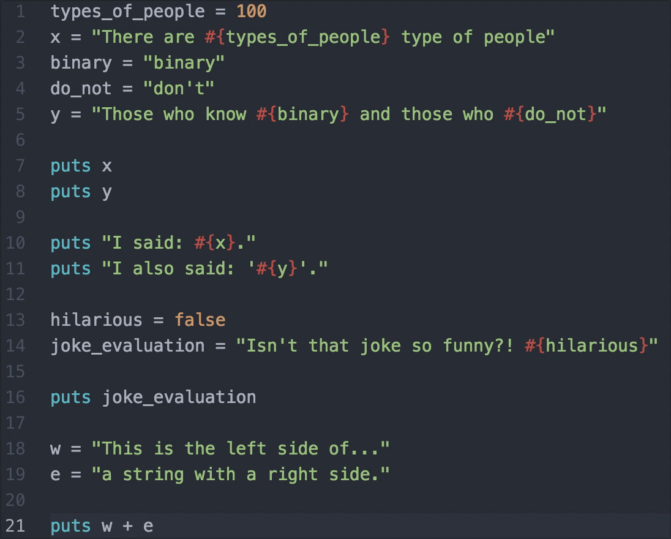
Task: Click "I also said:" string on line 11
Action: click(168, 268)
